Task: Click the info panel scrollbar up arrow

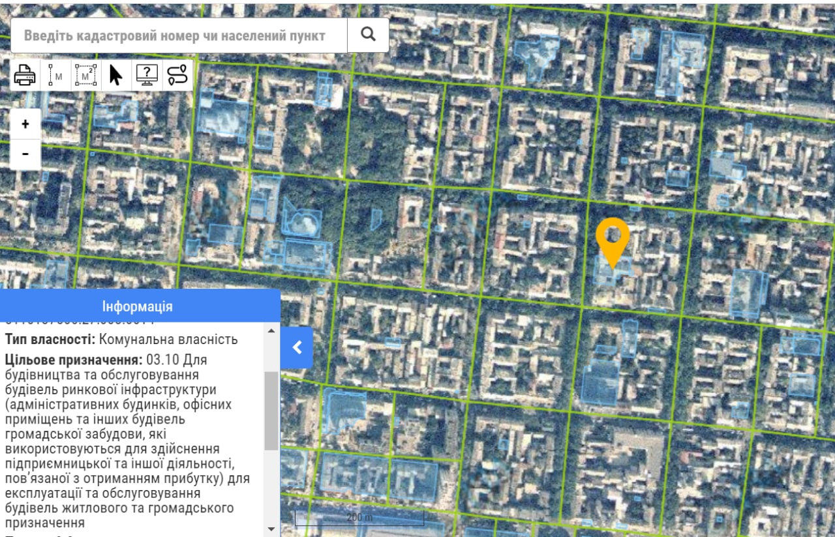Action: 271,330
